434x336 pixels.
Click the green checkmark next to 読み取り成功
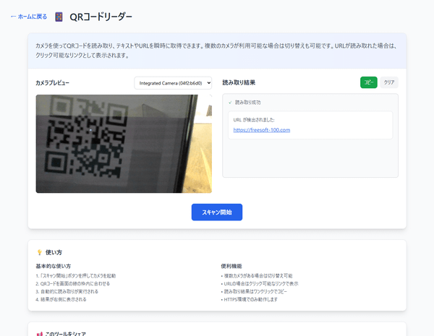coord(229,103)
